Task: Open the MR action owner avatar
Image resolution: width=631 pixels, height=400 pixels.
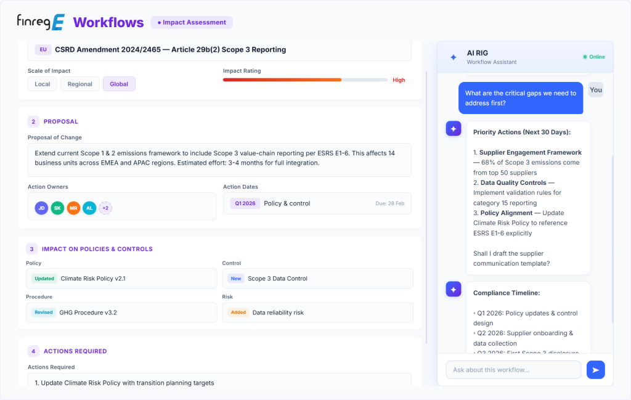Action: 73,208
